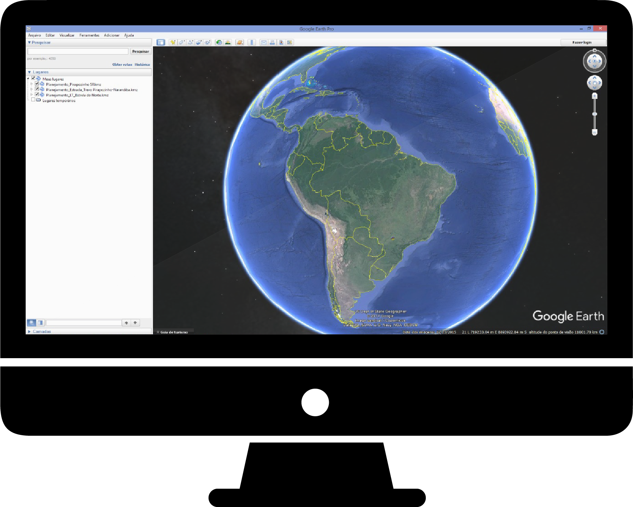Expand the Camadas panel
Screen dimensions: 633x507
click(29, 331)
